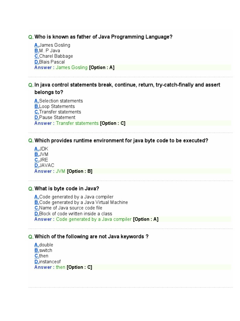Pick option D, Pause Statement
240x321 pixels.
pos(37,118)
